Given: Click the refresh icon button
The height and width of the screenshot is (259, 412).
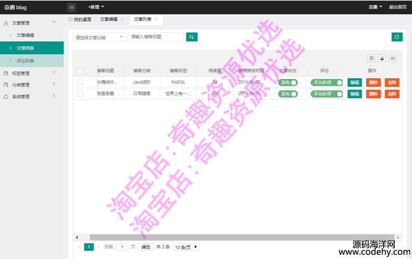Looking at the screenshot, I should (x=397, y=37).
